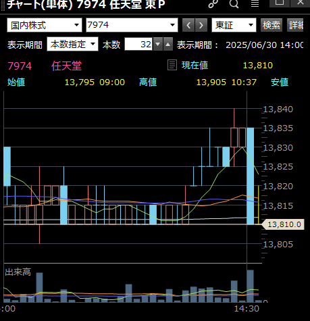Open the 本数指定 display period dropdown
This screenshot has width=310, height=321.
[x=72, y=44]
